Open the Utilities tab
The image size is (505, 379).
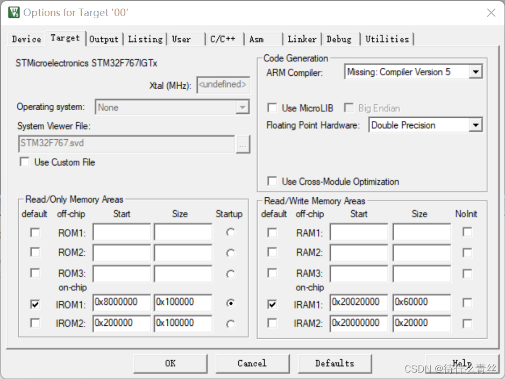pyautogui.click(x=387, y=39)
